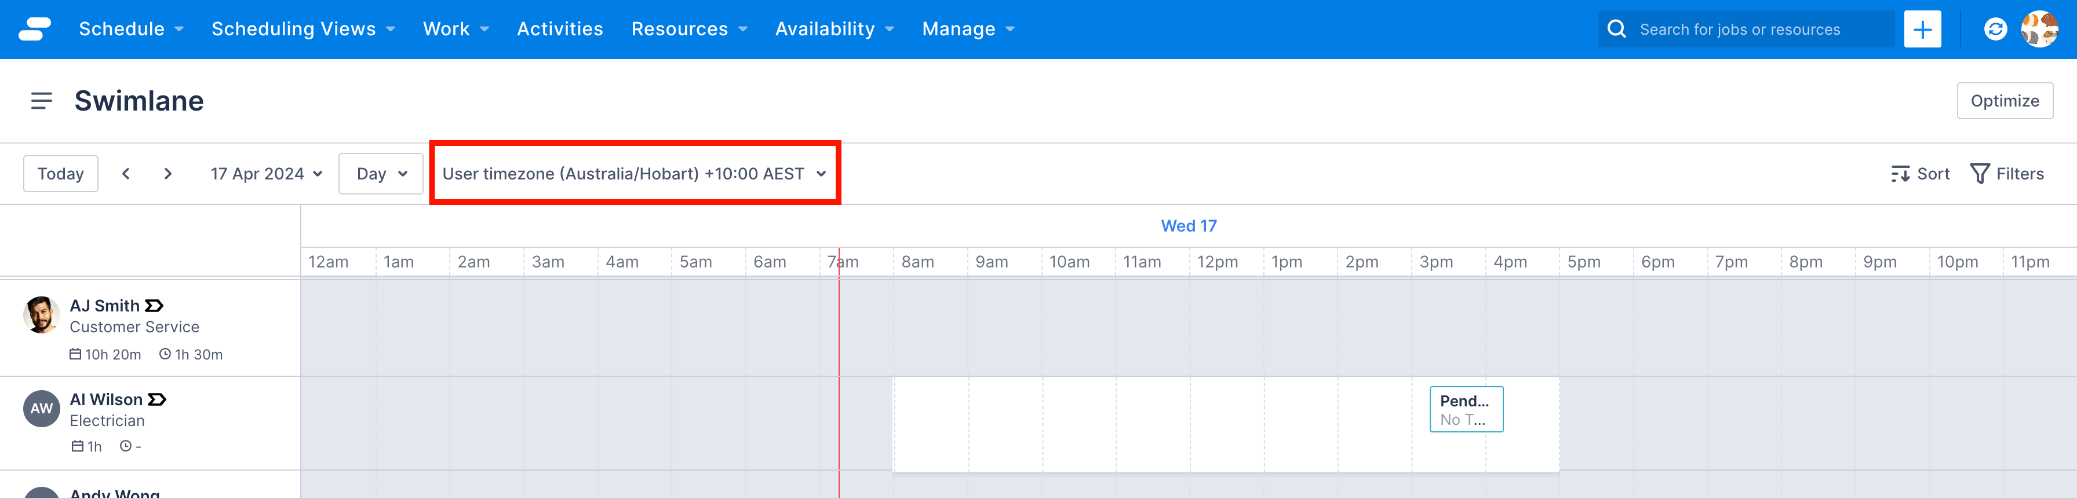Open the 17 Apr 2024 date picker
This screenshot has height=499, width=2077.
pos(267,174)
